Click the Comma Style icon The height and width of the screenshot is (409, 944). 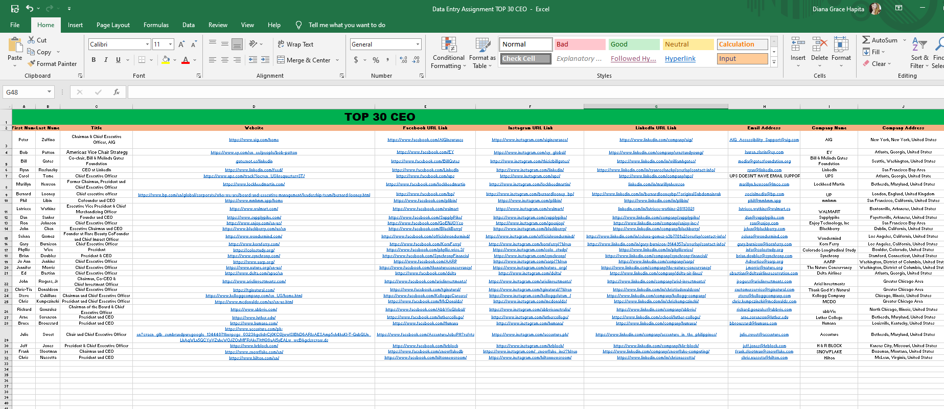click(388, 60)
